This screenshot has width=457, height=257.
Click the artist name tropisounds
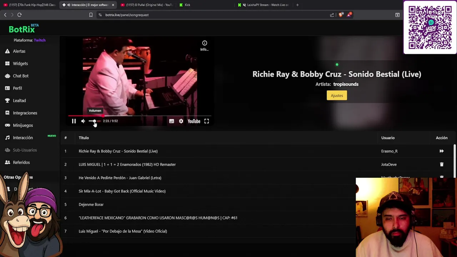[346, 84]
